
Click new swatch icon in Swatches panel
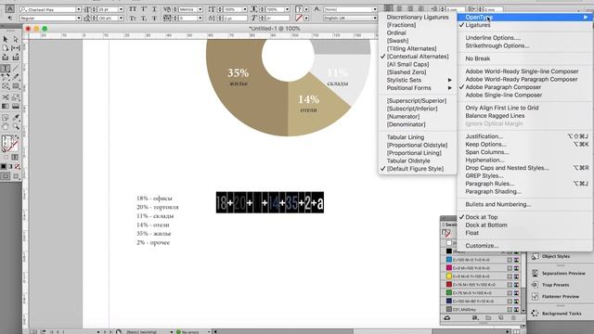[x=501, y=318]
